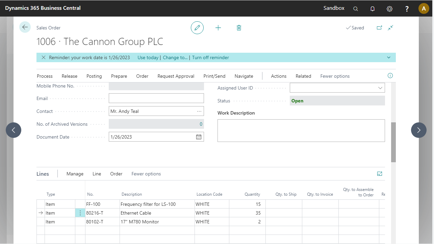The height and width of the screenshot is (244, 434).
Task: Open the Document Date calendar picker
Action: click(199, 137)
